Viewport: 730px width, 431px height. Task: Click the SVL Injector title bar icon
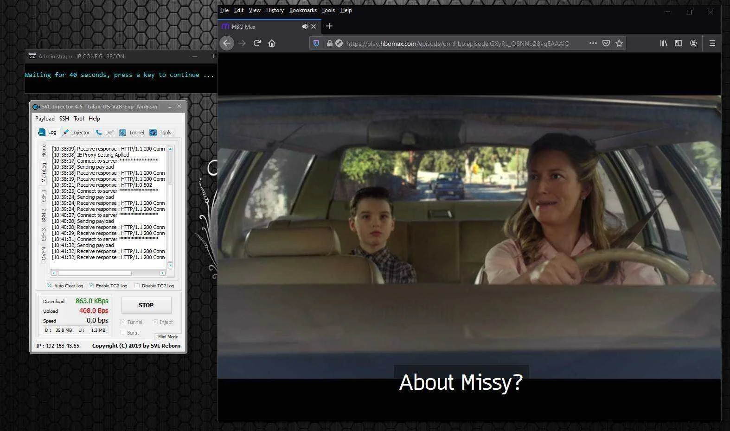tap(36, 107)
